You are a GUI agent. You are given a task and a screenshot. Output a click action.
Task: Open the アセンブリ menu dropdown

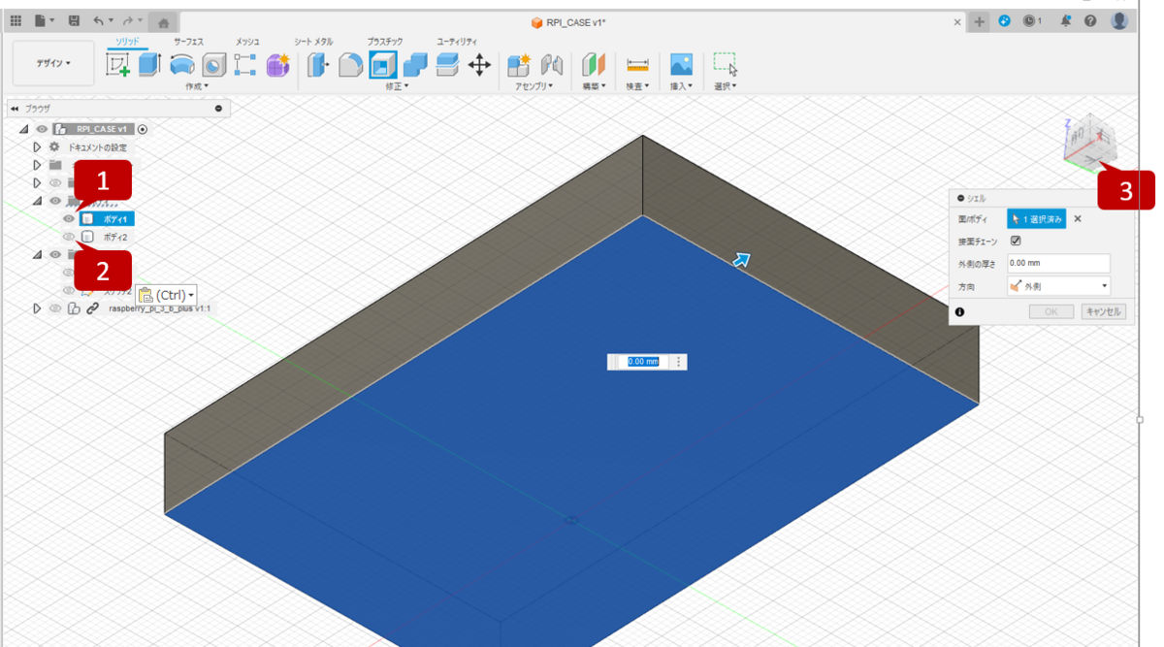[x=534, y=86]
